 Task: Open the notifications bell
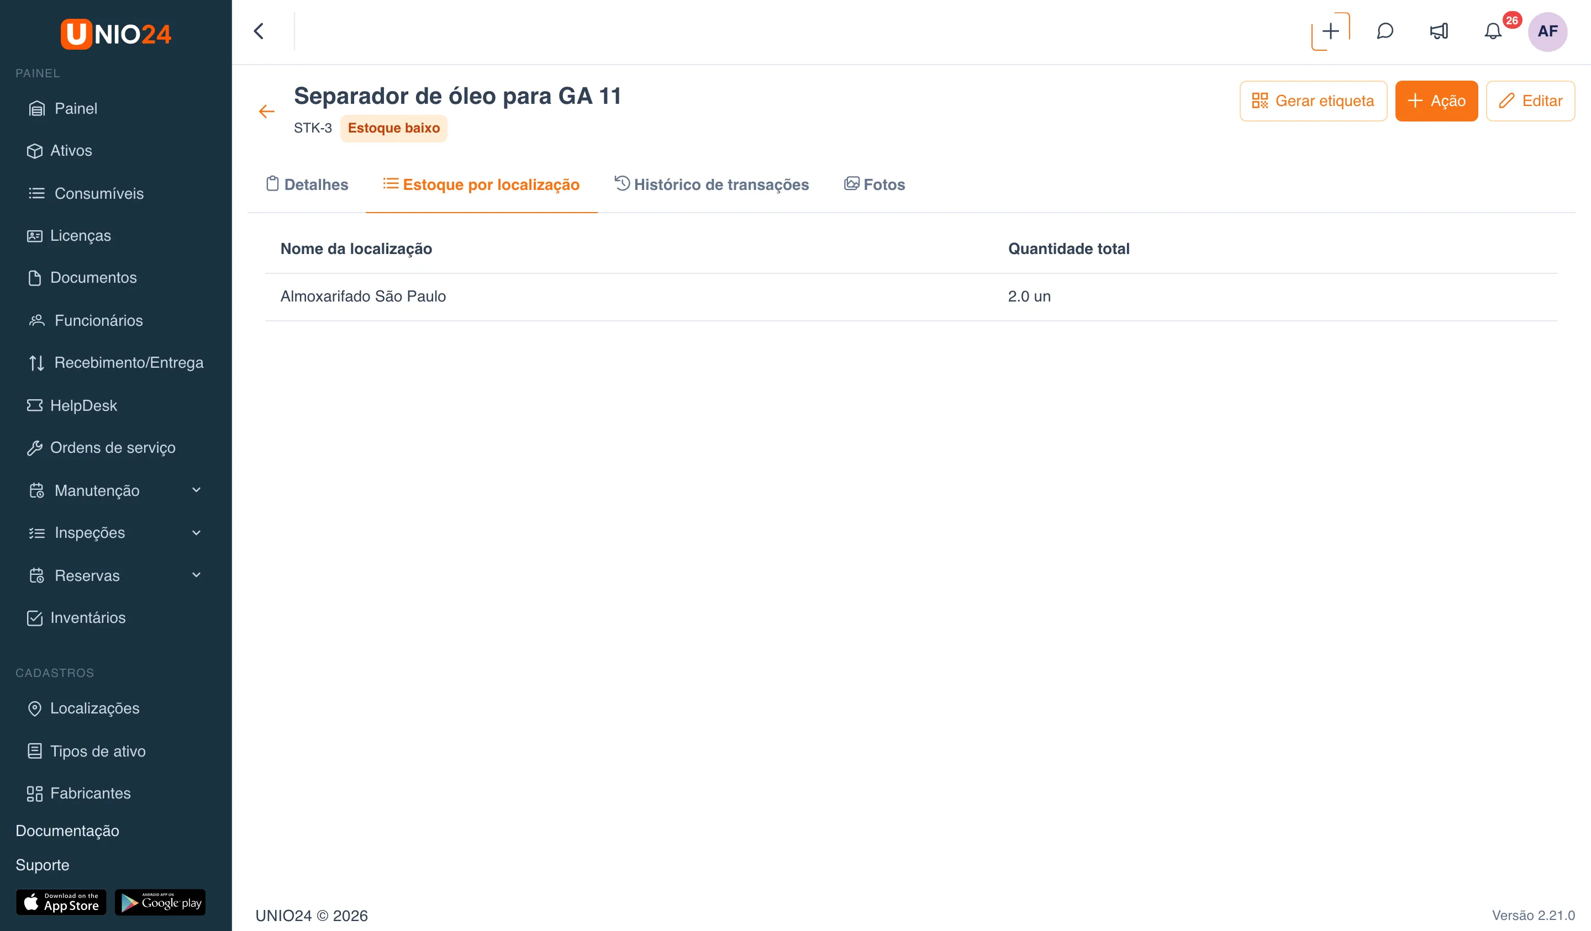click(1493, 31)
